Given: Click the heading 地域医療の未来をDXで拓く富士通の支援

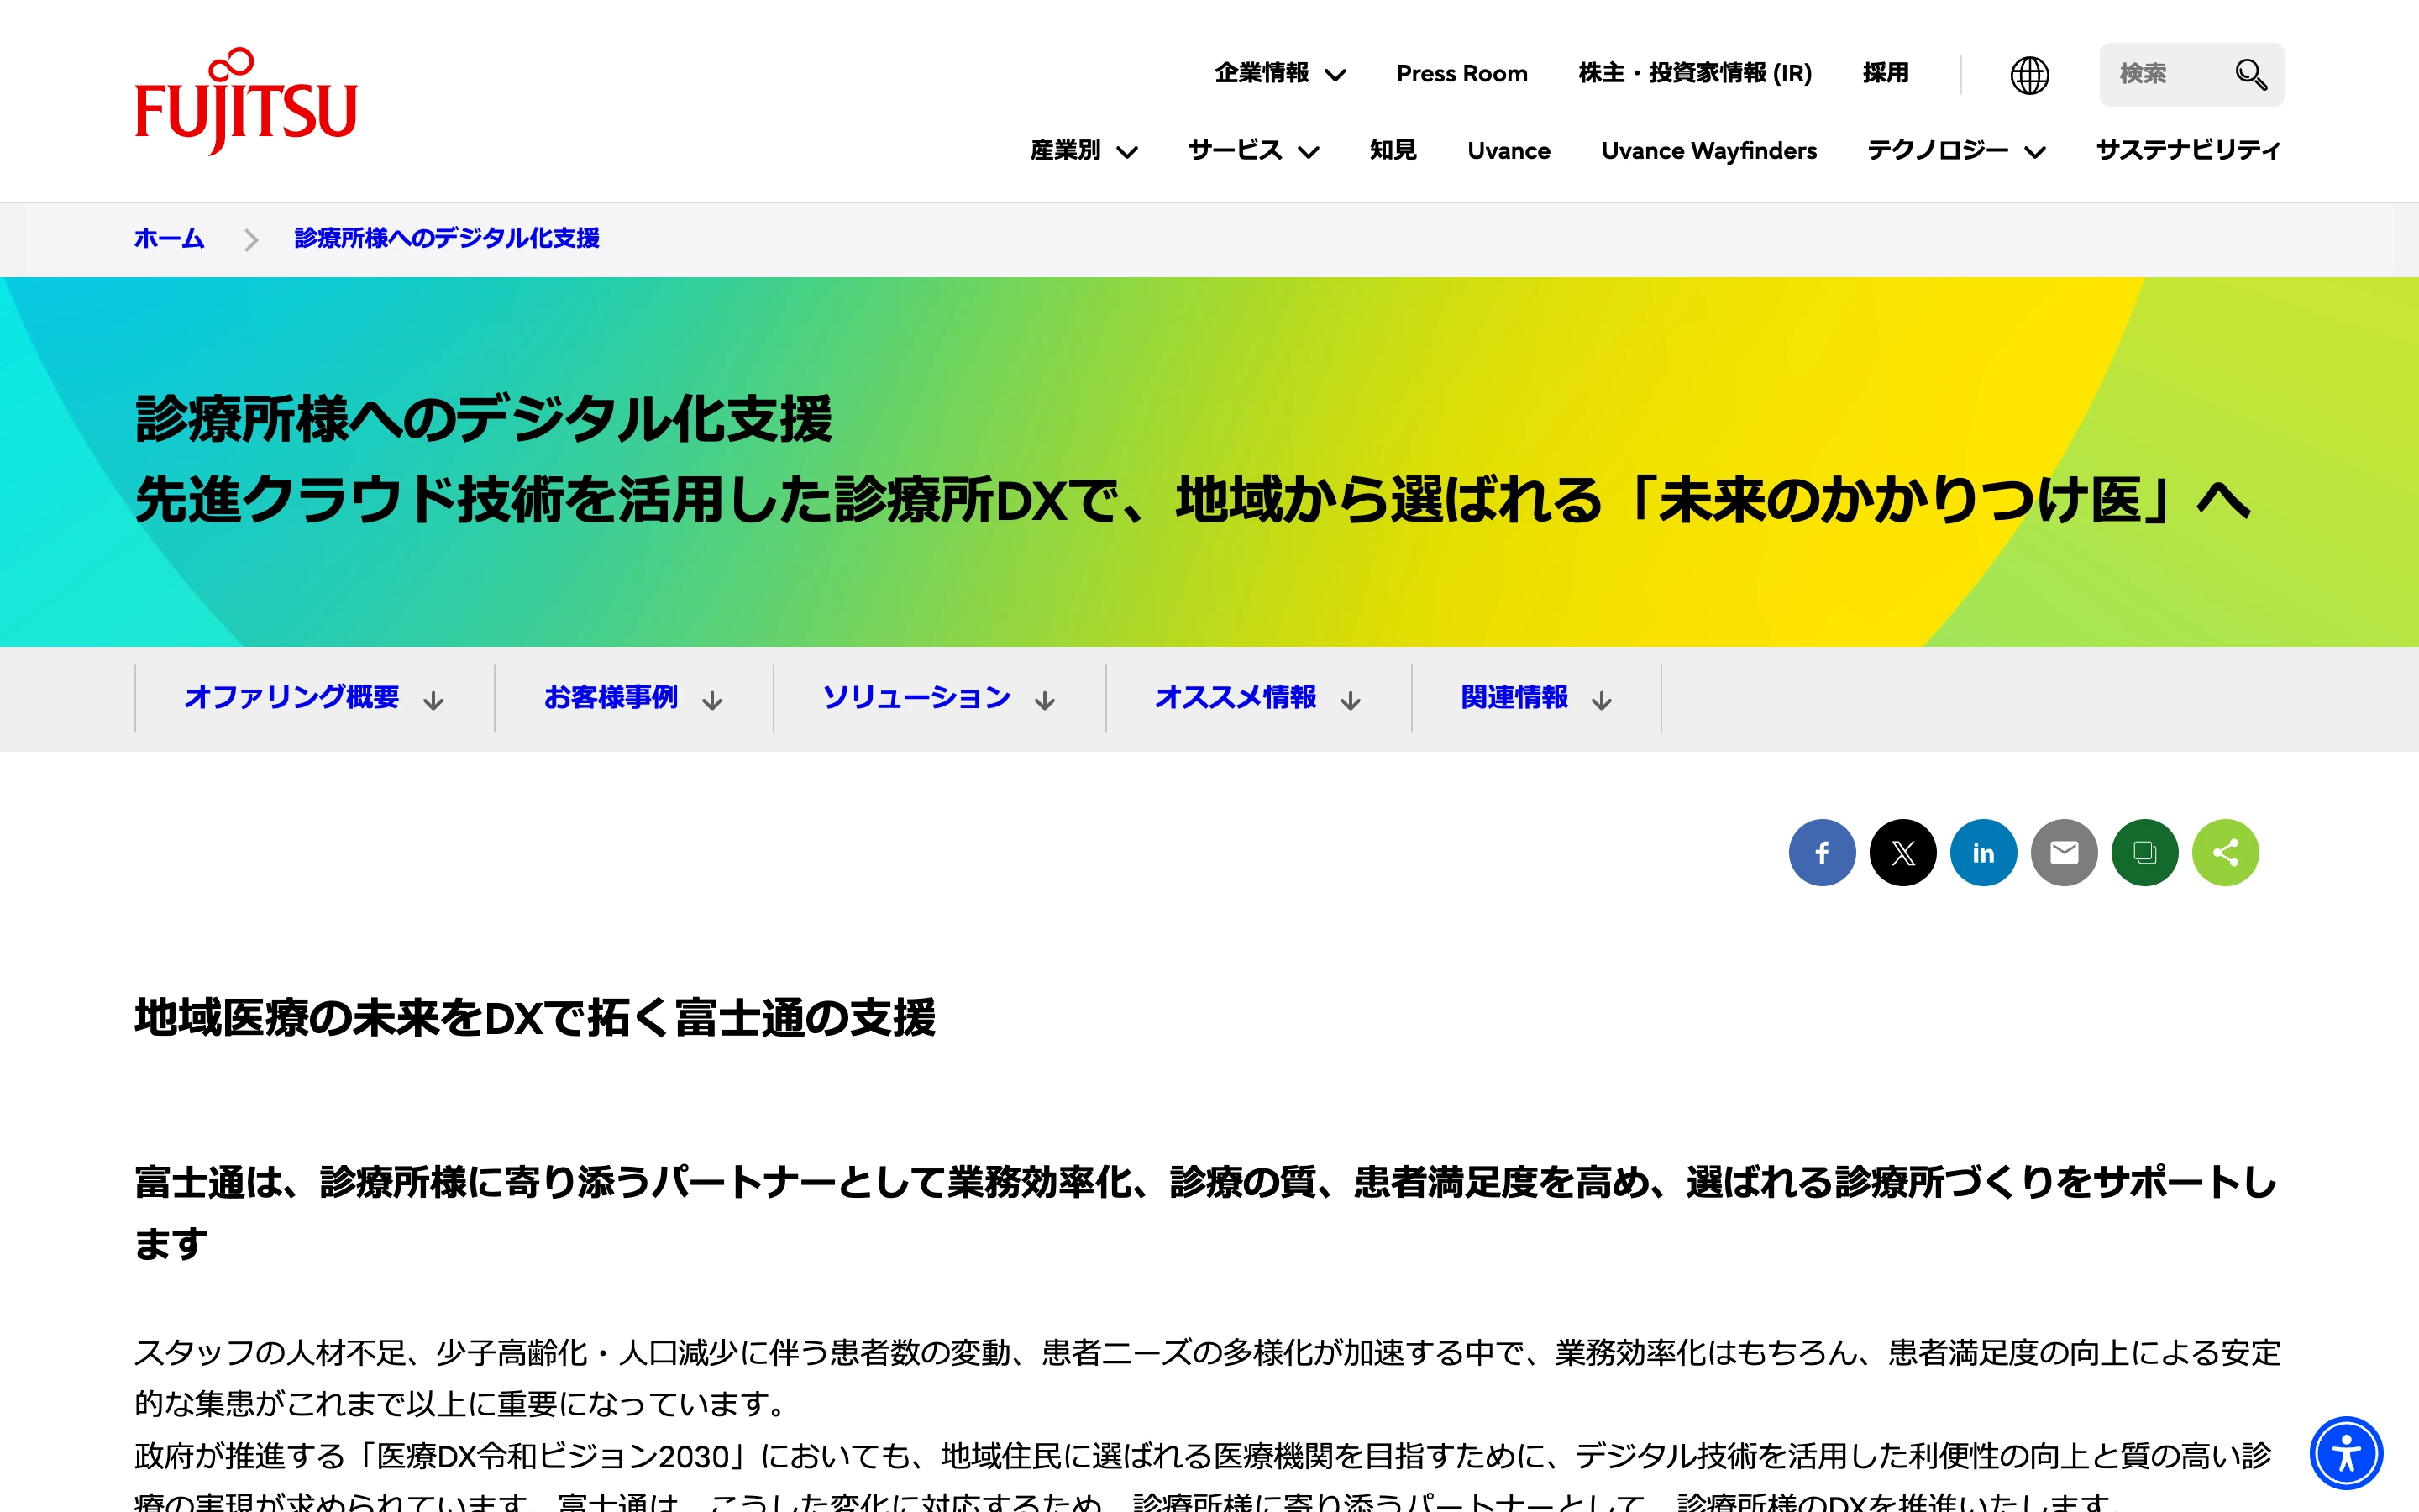Looking at the screenshot, I should pyautogui.click(x=535, y=1018).
